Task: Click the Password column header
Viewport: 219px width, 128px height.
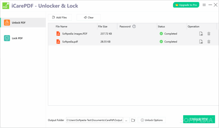Action: [x=125, y=27]
